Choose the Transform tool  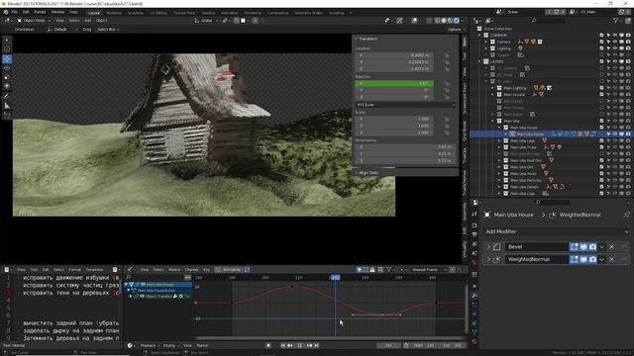(x=7, y=86)
